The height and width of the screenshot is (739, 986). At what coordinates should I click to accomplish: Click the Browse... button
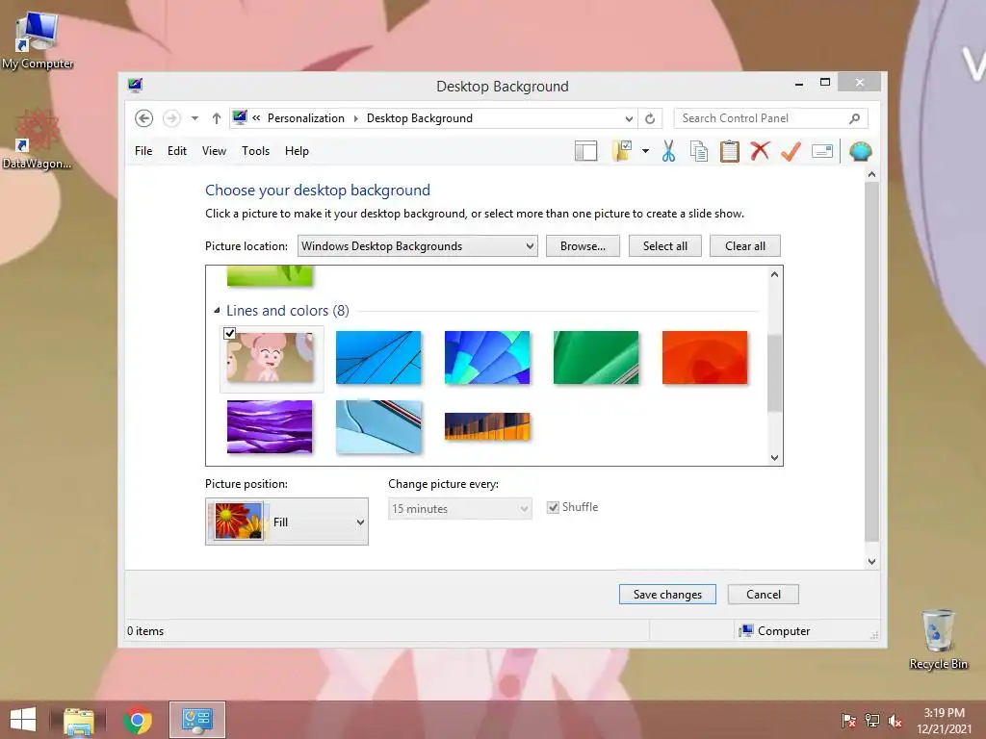(x=583, y=245)
